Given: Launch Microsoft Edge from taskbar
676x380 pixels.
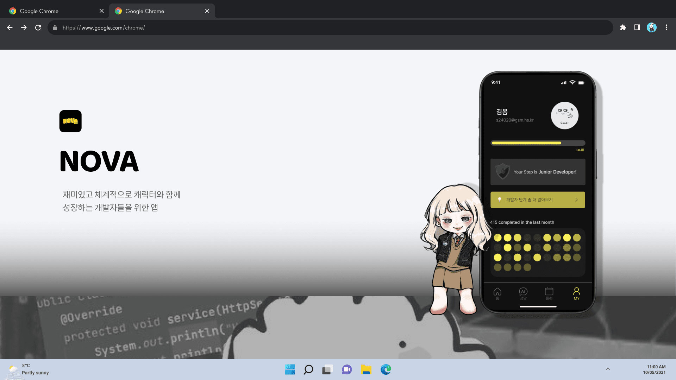Looking at the screenshot, I should (x=386, y=369).
